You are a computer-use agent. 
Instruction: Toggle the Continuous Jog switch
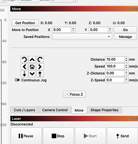coord(17,80)
